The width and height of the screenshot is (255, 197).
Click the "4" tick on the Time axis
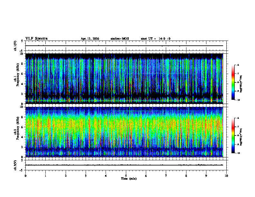(106, 176)
